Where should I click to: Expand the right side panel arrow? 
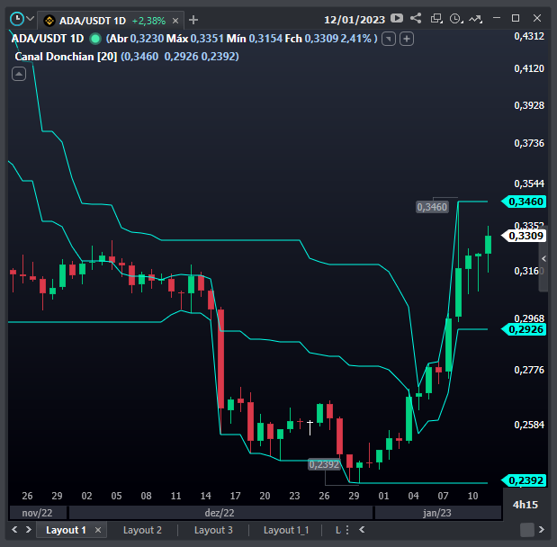(x=544, y=258)
